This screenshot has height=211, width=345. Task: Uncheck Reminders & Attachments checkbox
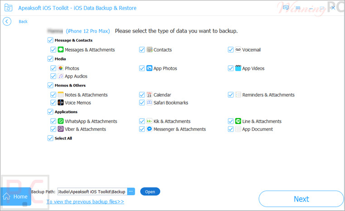point(230,95)
